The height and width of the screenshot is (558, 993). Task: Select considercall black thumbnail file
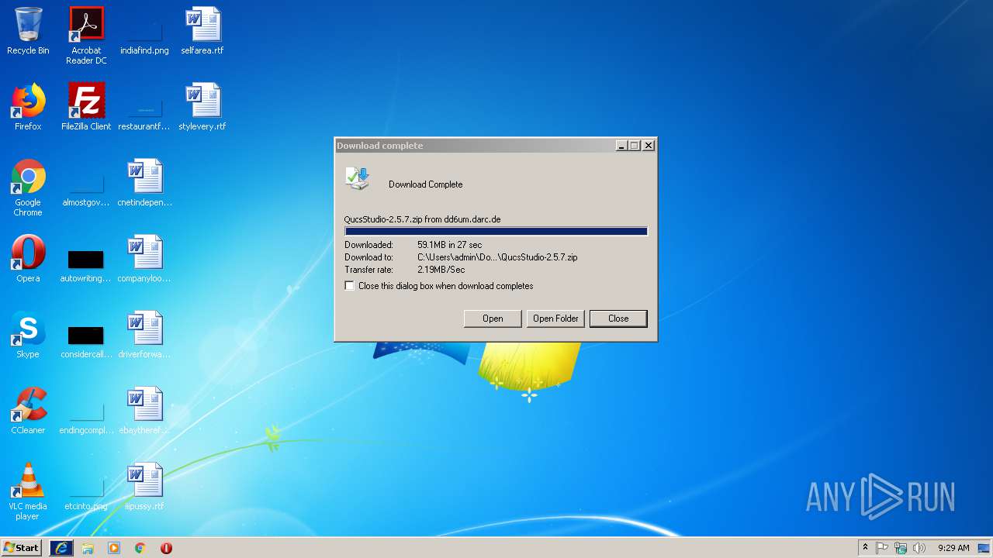pyautogui.click(x=86, y=341)
